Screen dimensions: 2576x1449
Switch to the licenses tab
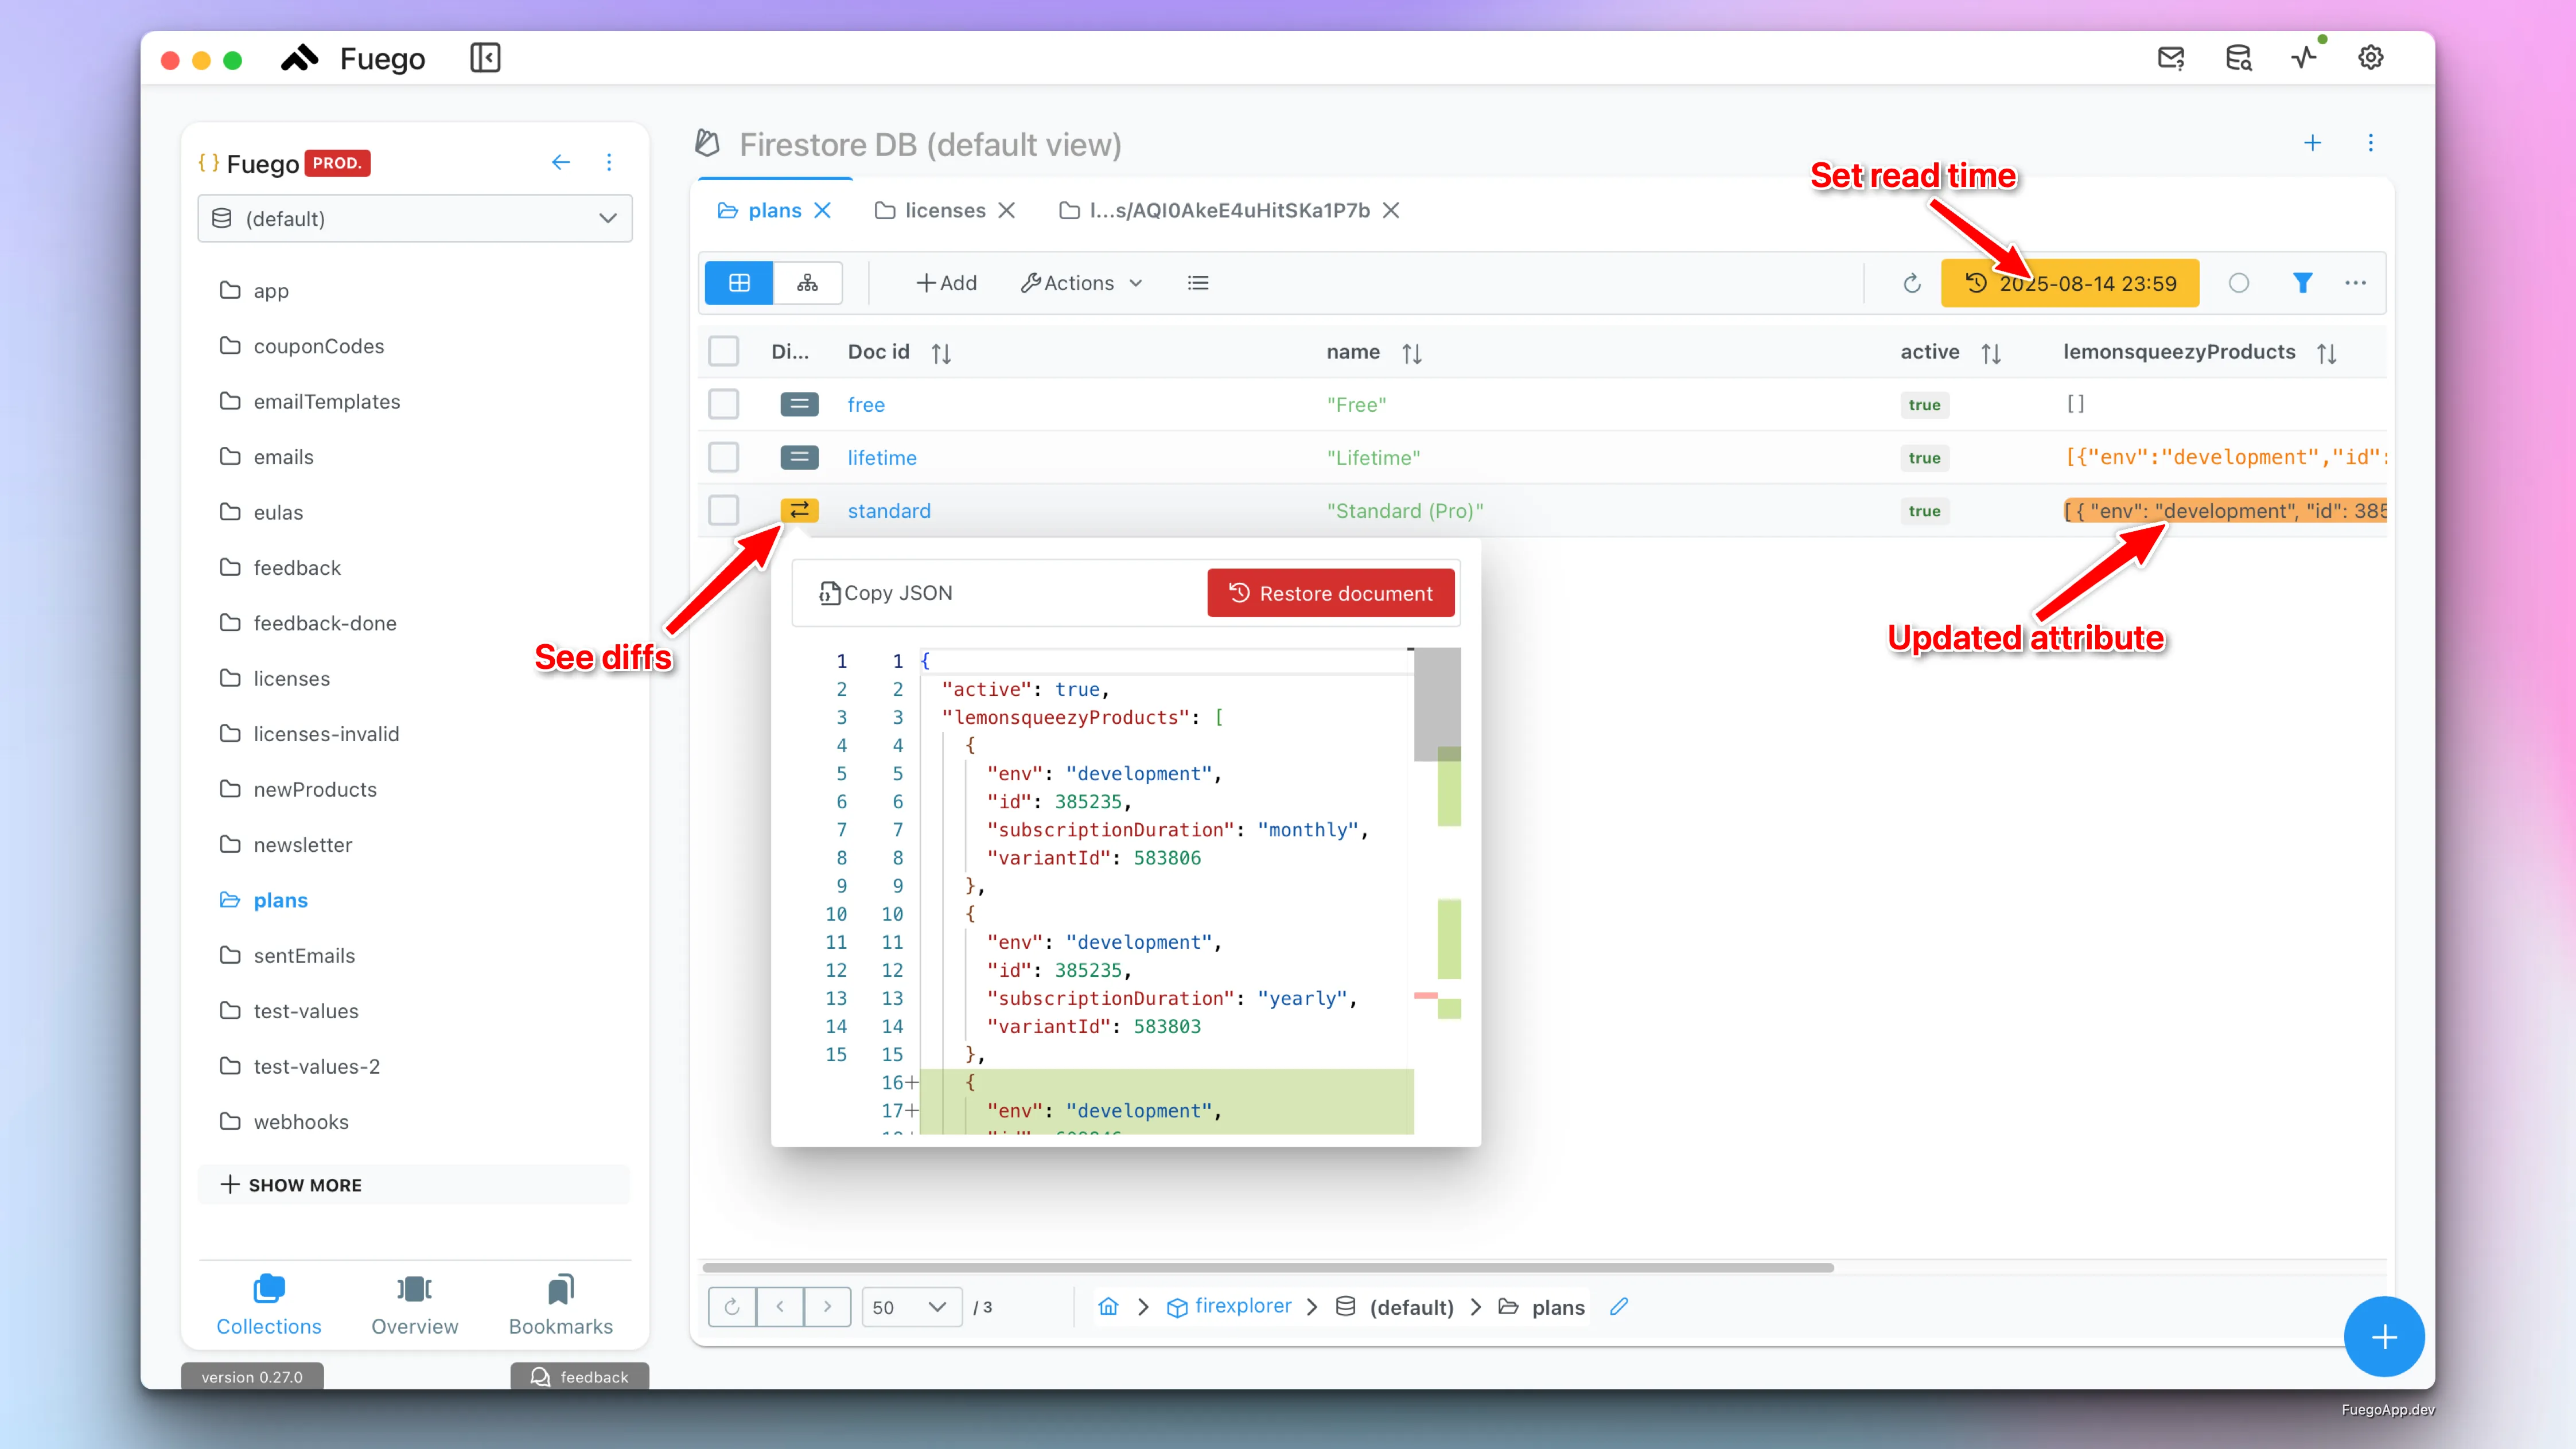point(944,210)
